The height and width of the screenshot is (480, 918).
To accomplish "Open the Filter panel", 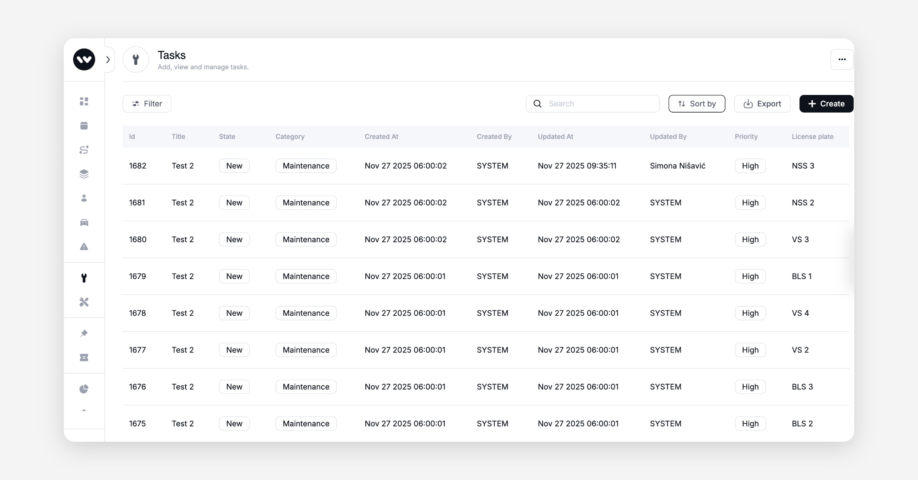I will pos(147,104).
